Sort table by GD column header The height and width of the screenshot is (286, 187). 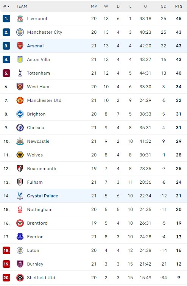coord(164,6)
